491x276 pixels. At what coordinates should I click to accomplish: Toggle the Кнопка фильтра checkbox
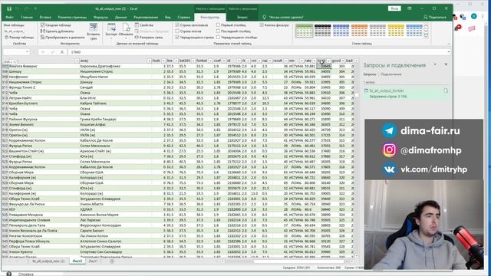tap(262, 25)
